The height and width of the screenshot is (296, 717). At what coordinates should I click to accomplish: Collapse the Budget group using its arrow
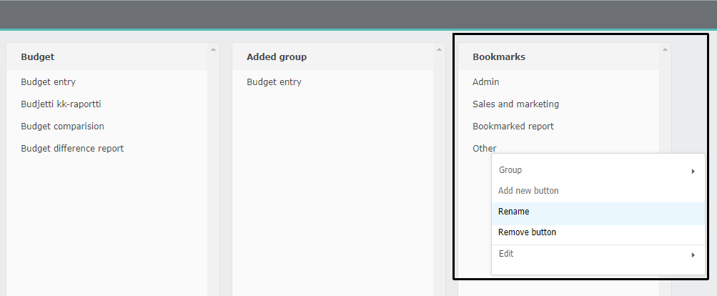pos(213,49)
